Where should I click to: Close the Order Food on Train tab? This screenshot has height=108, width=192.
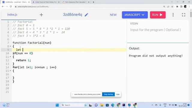tap(59, 2)
